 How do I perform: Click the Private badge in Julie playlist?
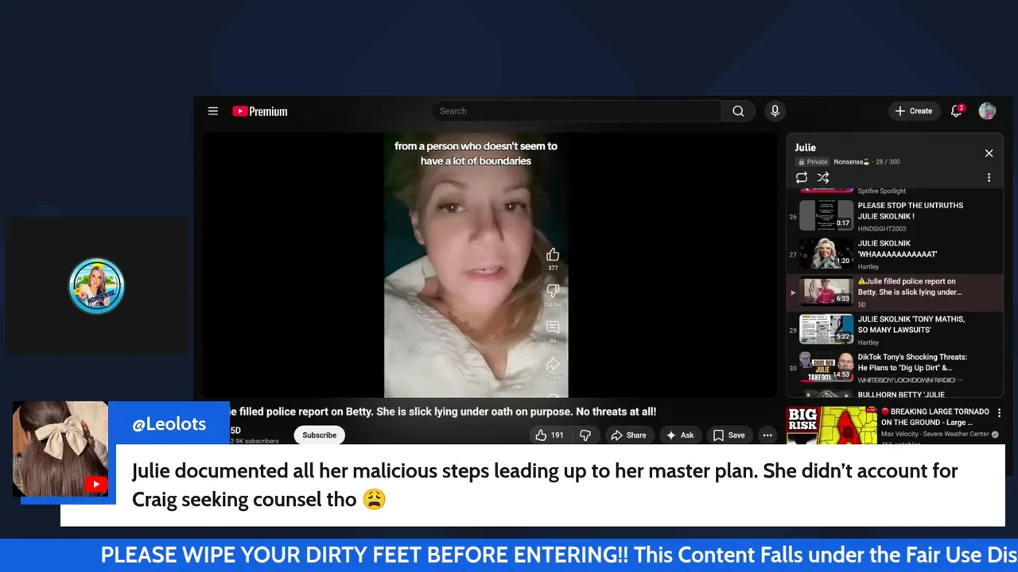pyautogui.click(x=813, y=161)
